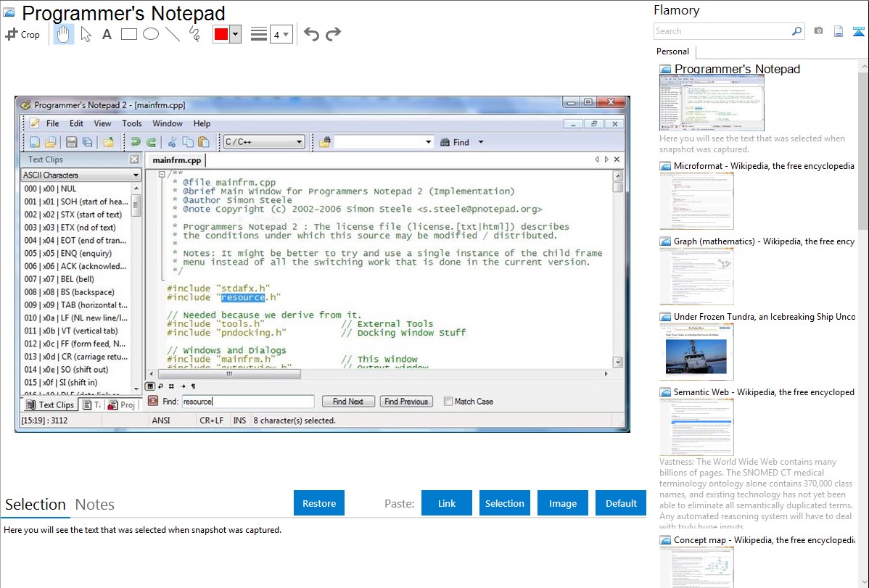The height and width of the screenshot is (588, 869).
Task: Switch to the Selection tab
Action: 36,505
